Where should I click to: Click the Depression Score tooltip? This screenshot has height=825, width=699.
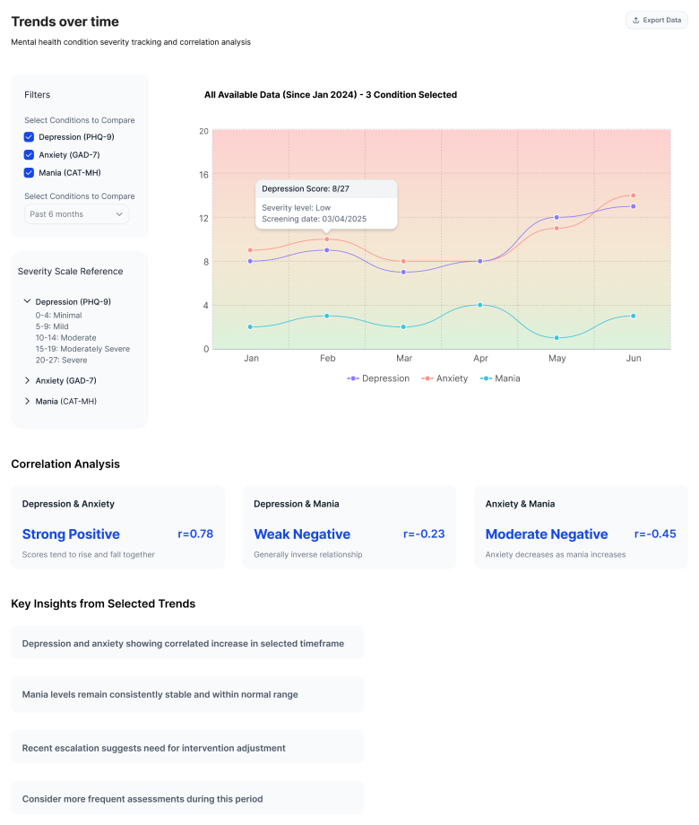[326, 204]
